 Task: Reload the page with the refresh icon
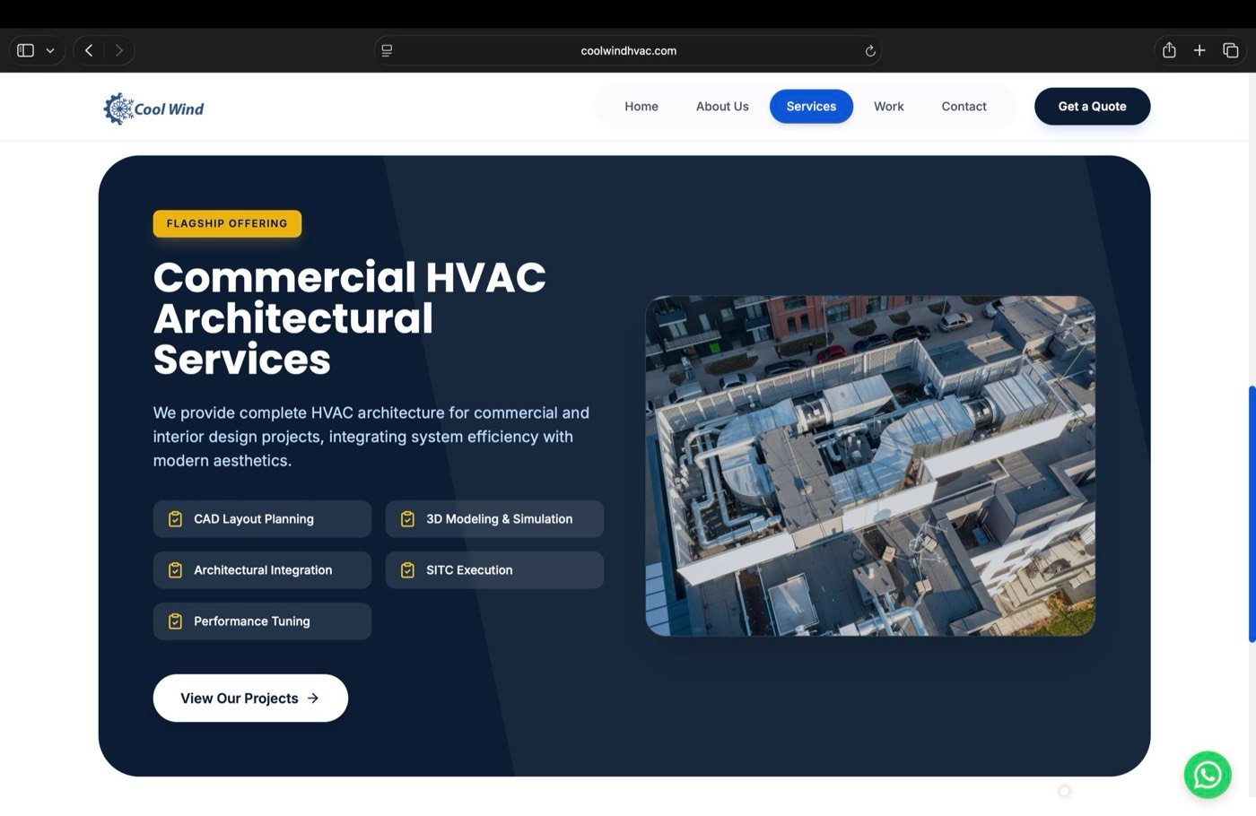click(x=869, y=51)
